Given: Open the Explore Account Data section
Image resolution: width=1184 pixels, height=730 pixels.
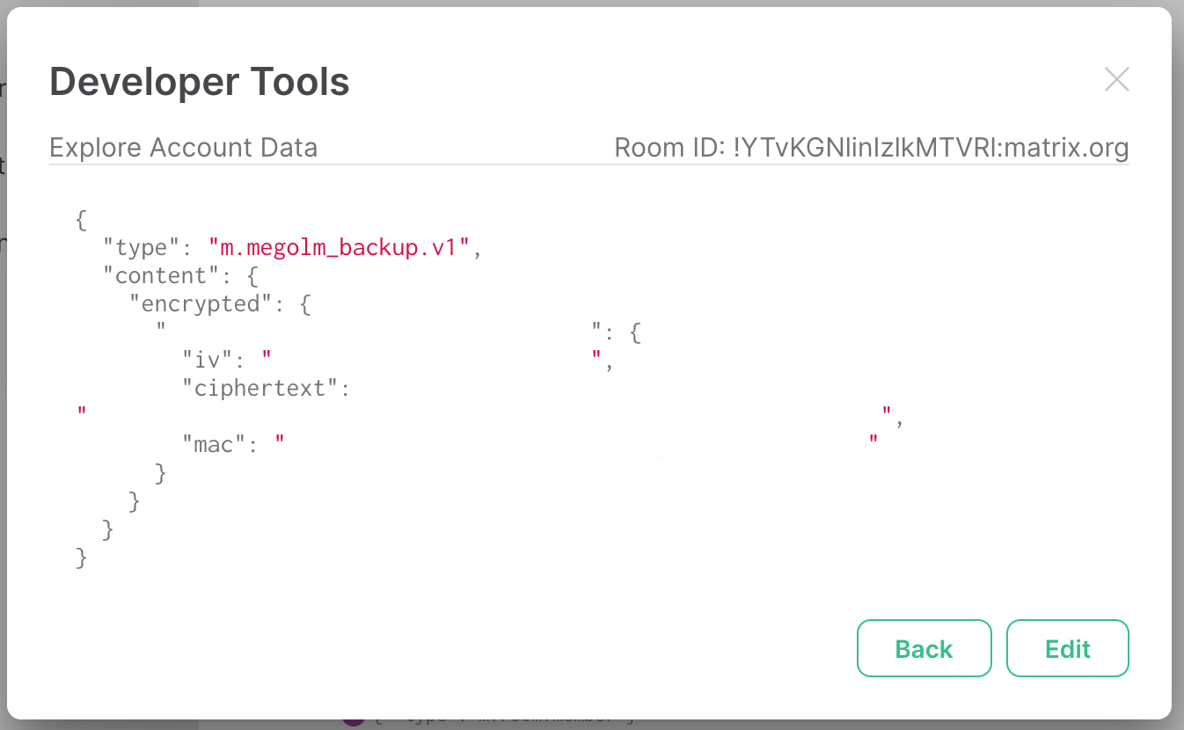Looking at the screenshot, I should pos(184,147).
